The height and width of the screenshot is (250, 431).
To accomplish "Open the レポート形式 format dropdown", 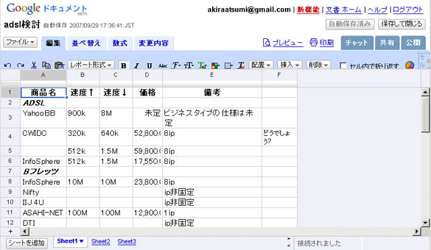I will (x=91, y=65).
